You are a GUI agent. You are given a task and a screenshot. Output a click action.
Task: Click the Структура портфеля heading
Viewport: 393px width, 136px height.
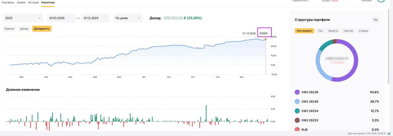(312, 20)
